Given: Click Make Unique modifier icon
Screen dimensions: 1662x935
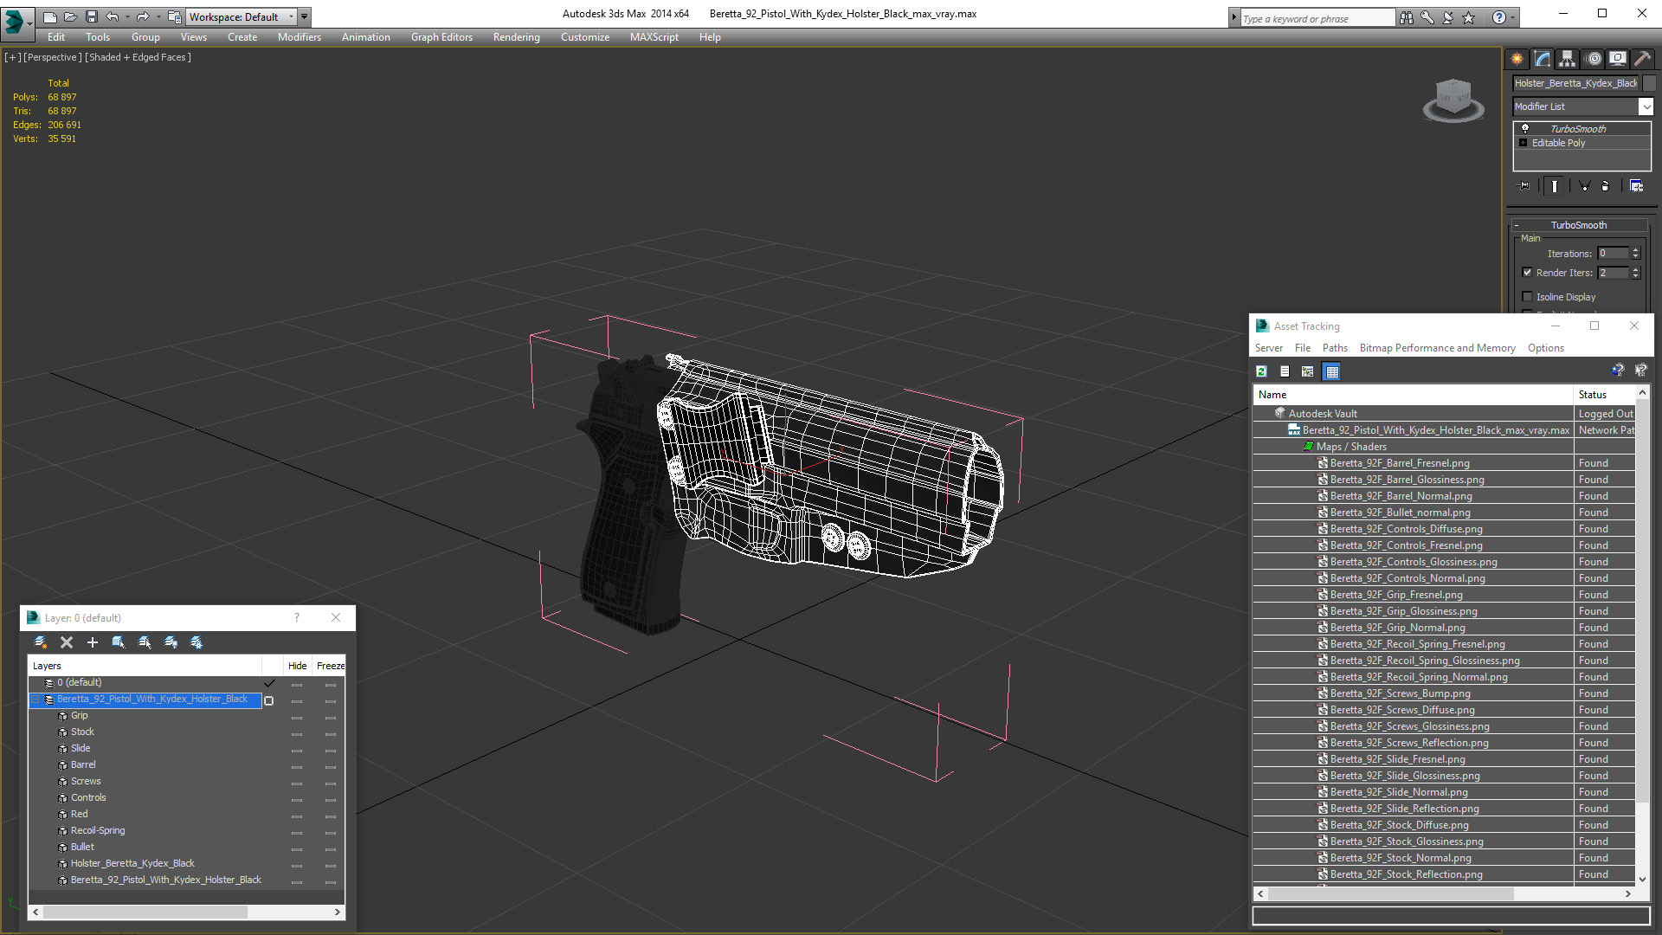Looking at the screenshot, I should (x=1584, y=185).
